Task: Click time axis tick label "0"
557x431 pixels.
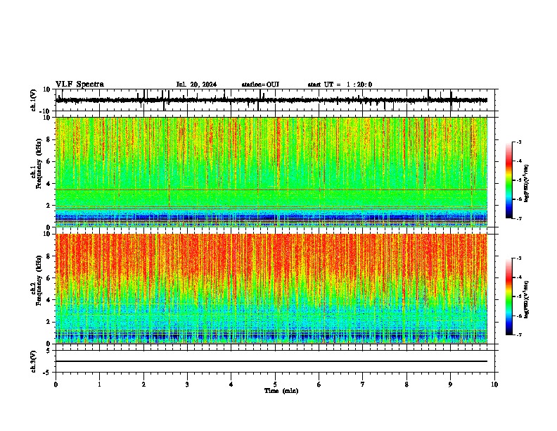Action: click(x=56, y=385)
